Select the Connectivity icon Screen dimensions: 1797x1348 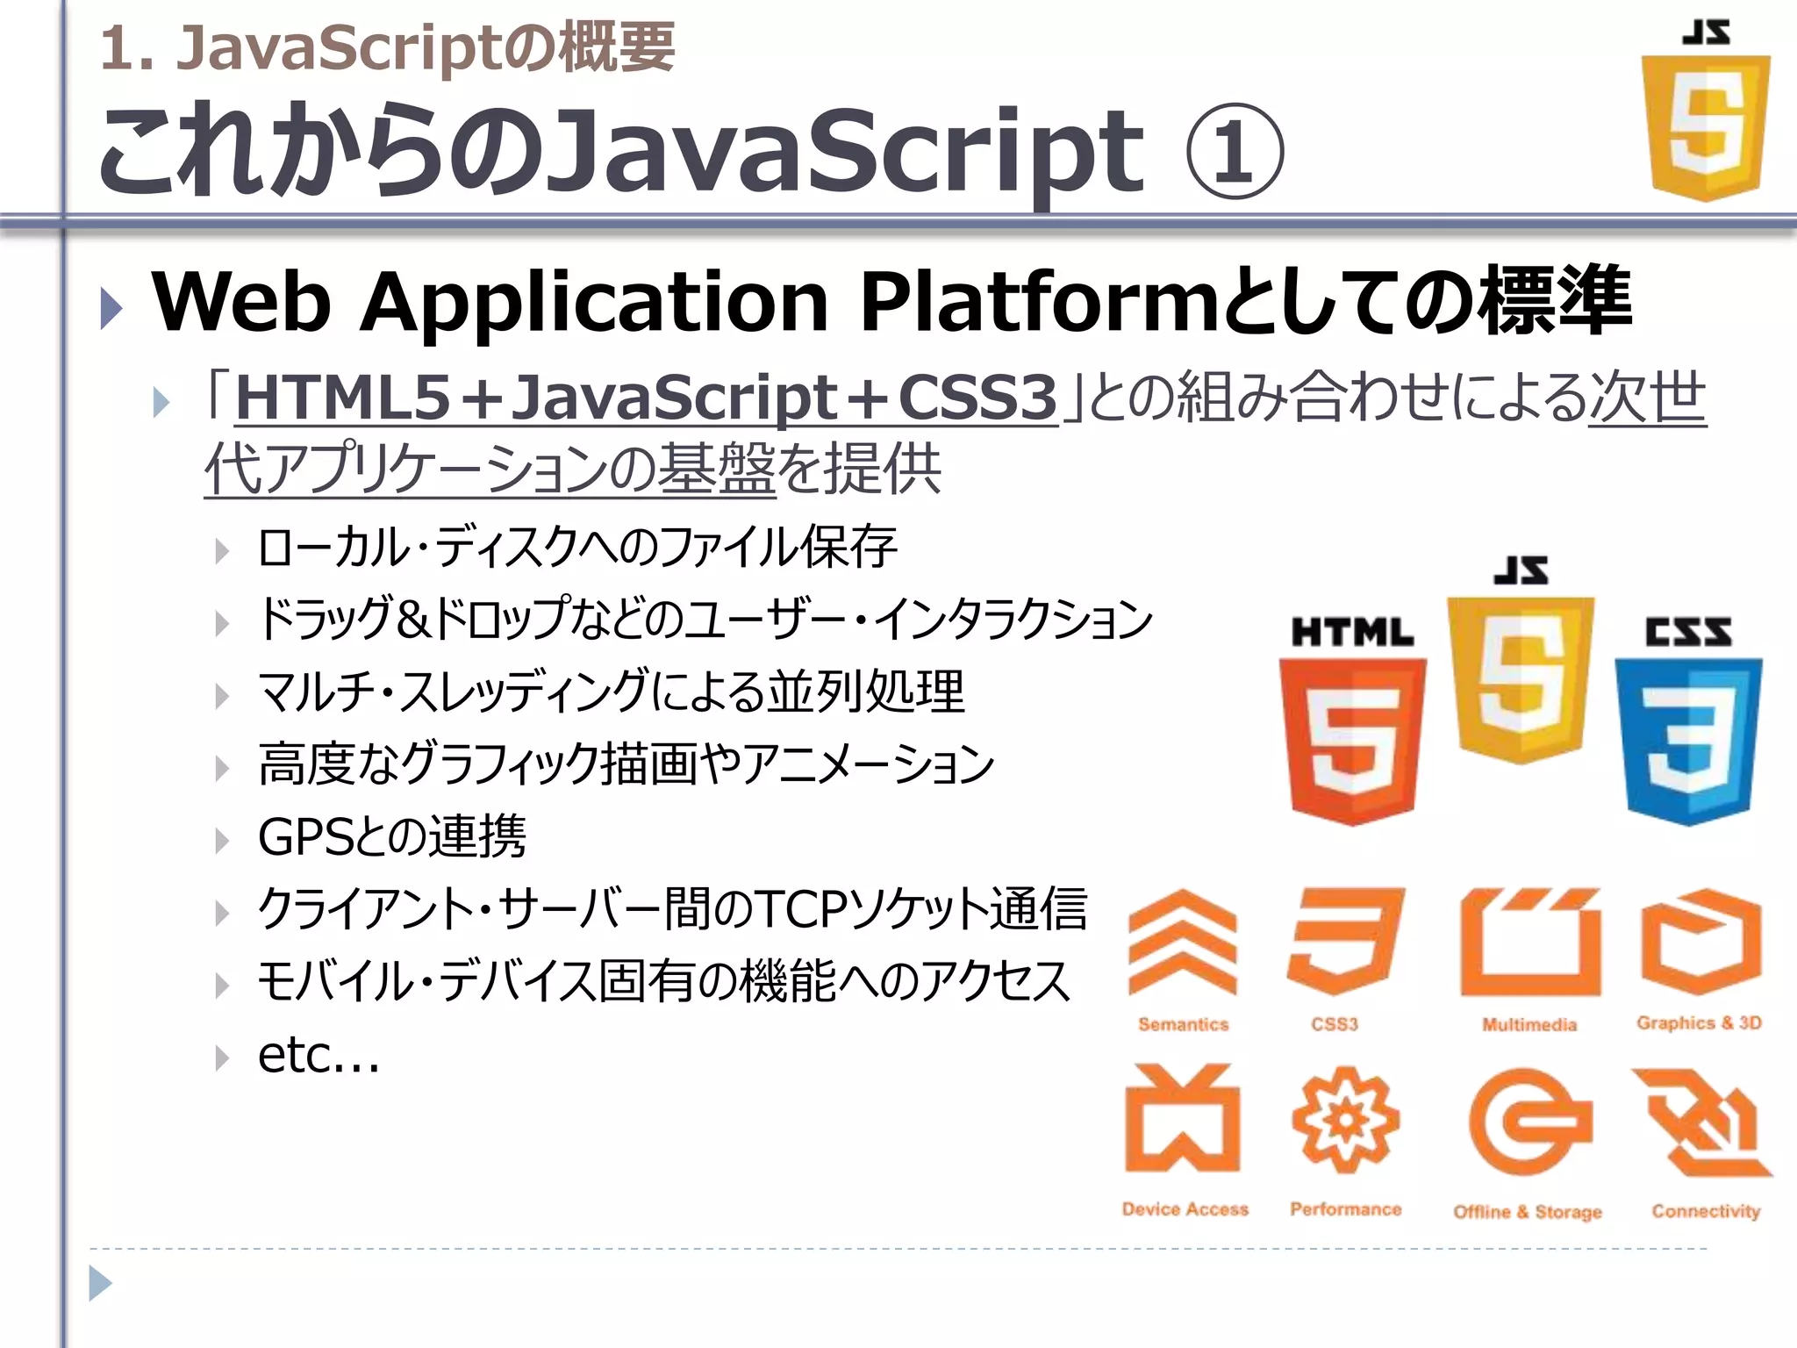coord(1702,1122)
